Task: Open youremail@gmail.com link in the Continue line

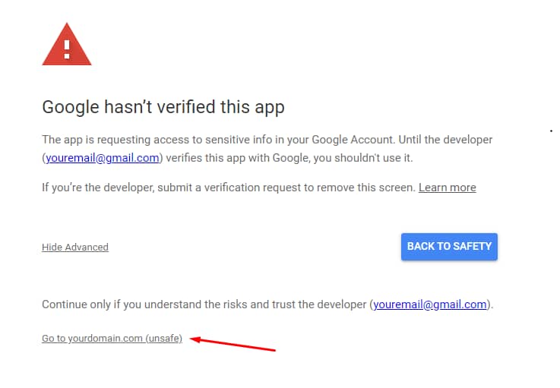Action: 430,304
